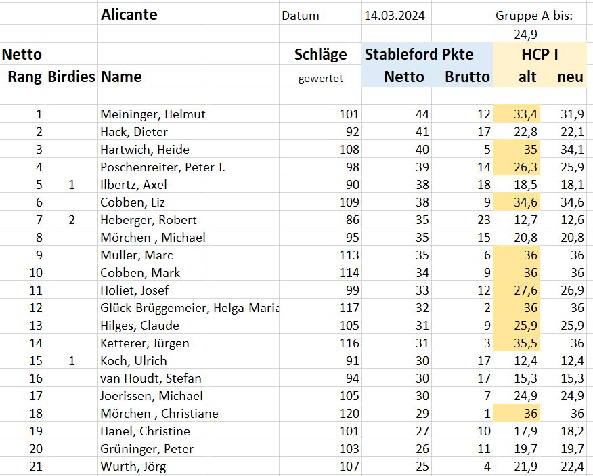Select Mörchen, Christiane's Schläge value 120
This screenshot has height=476, width=593.
click(349, 413)
